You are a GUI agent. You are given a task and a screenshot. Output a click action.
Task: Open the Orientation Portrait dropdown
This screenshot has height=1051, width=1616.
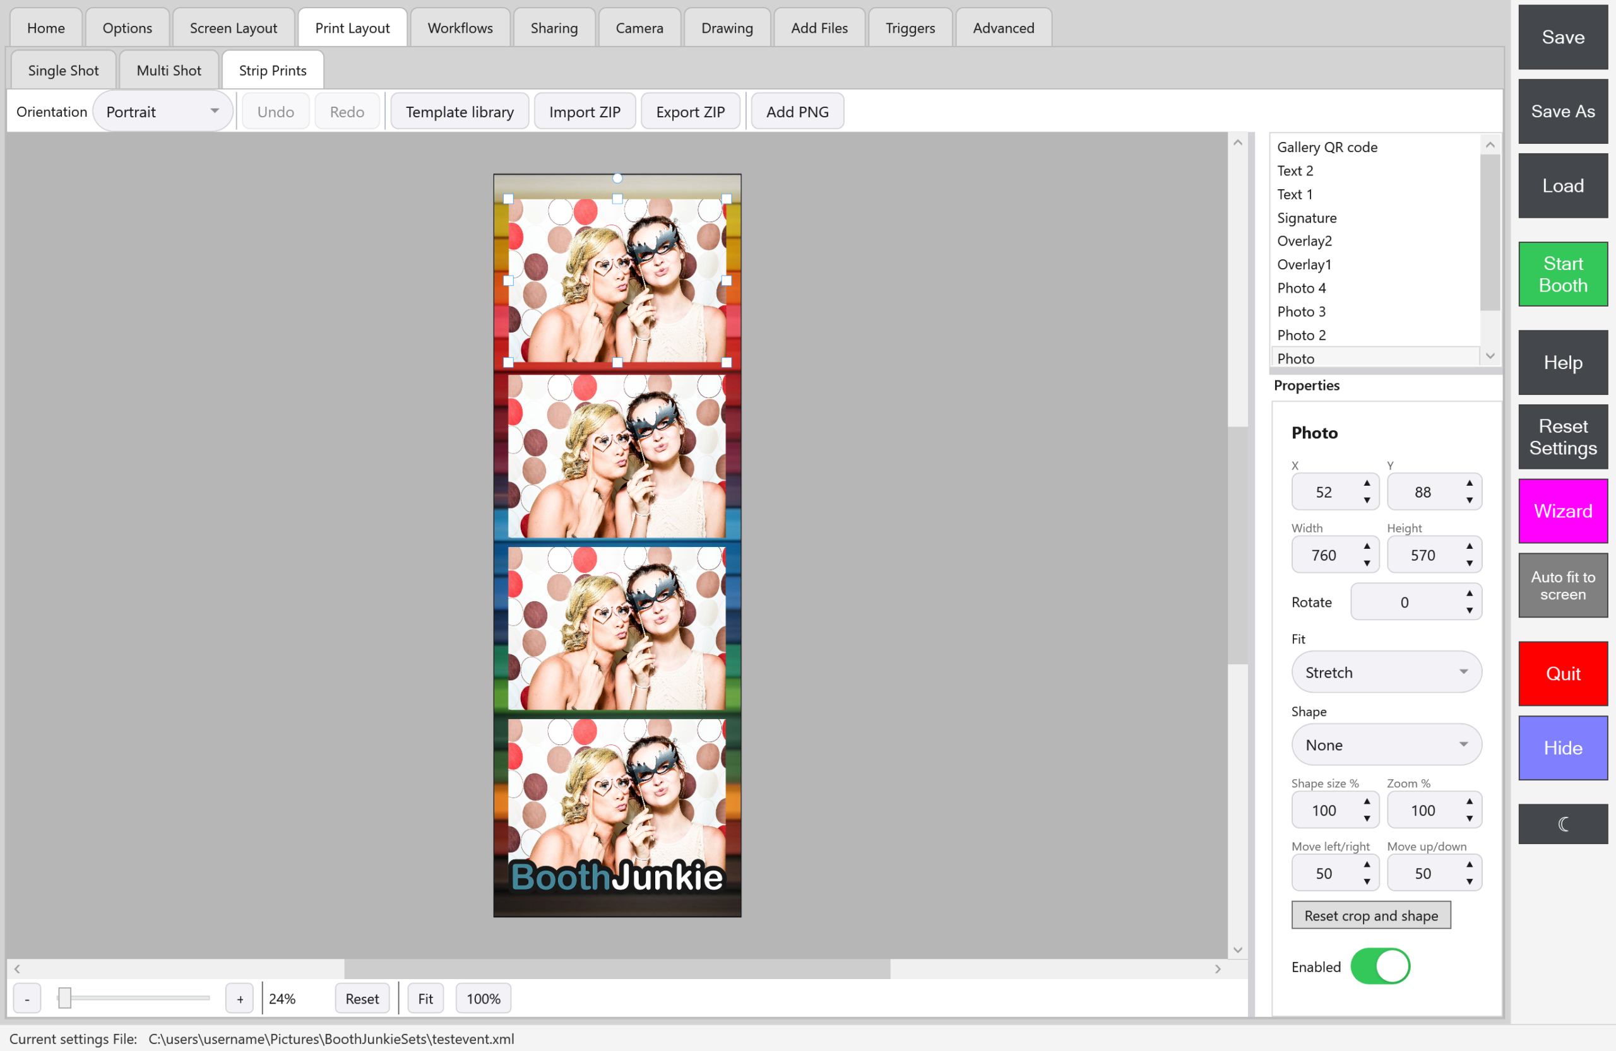click(x=163, y=111)
